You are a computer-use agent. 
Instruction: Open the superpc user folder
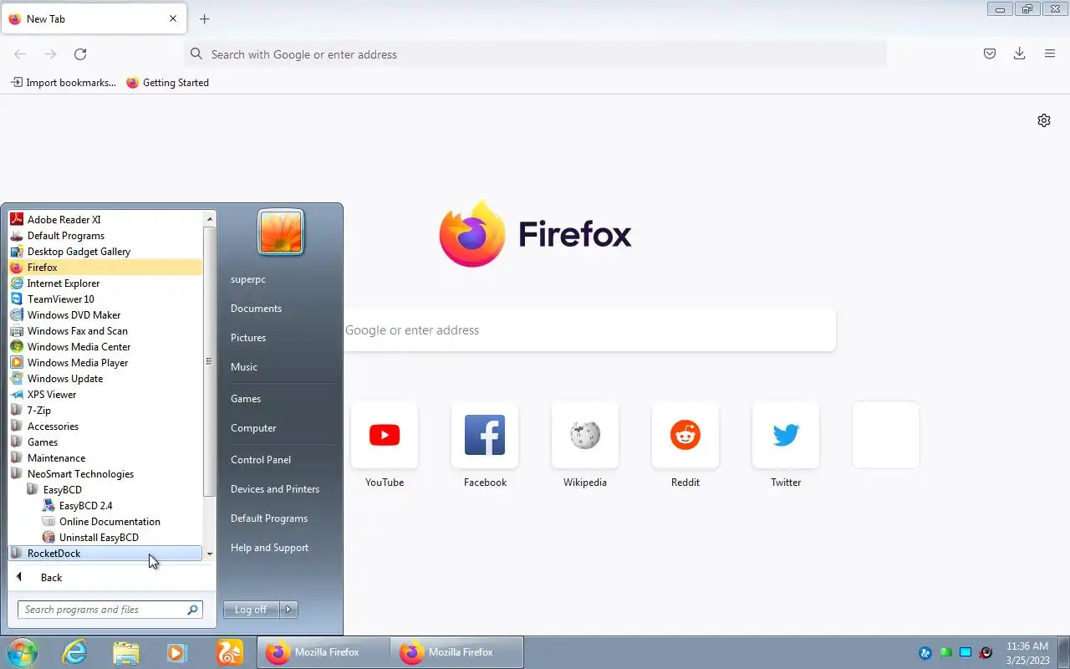(248, 279)
